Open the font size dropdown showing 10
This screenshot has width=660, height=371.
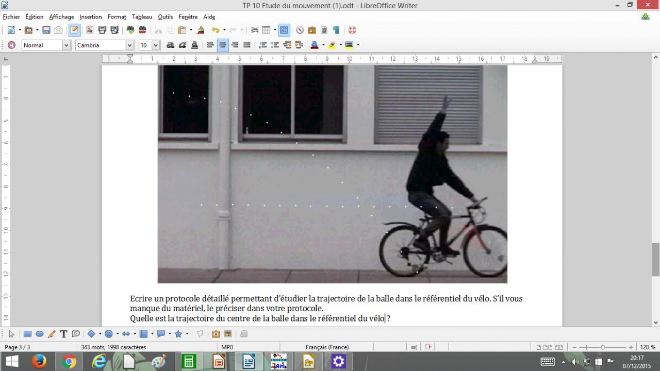point(156,45)
